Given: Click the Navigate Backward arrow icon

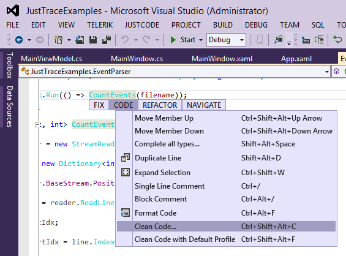Looking at the screenshot, I should (19, 40).
